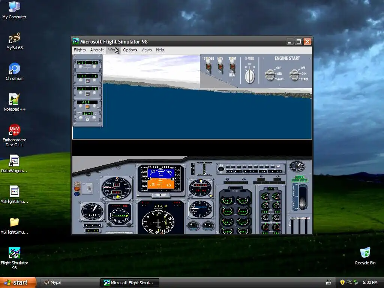Select the Notepad++ desktop icon
This screenshot has height=288, width=384.
(x=15, y=102)
